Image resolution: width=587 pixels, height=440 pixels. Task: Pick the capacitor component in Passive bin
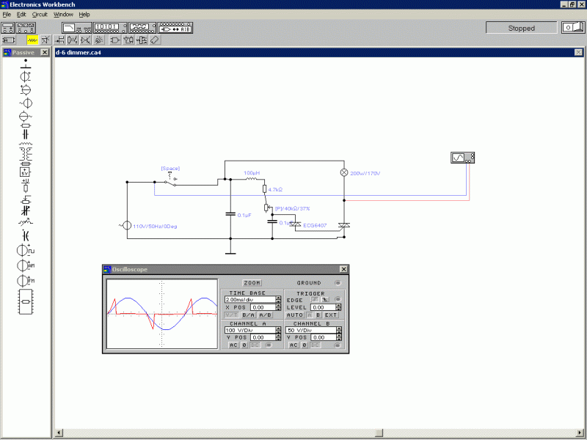coord(26,134)
